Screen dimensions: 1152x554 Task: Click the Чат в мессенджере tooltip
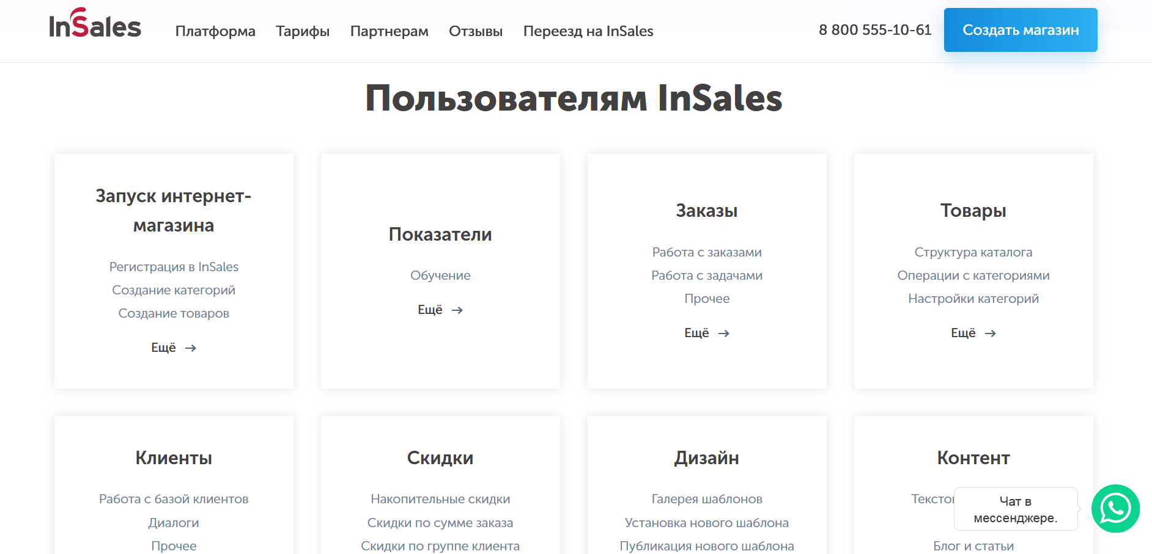(1016, 509)
